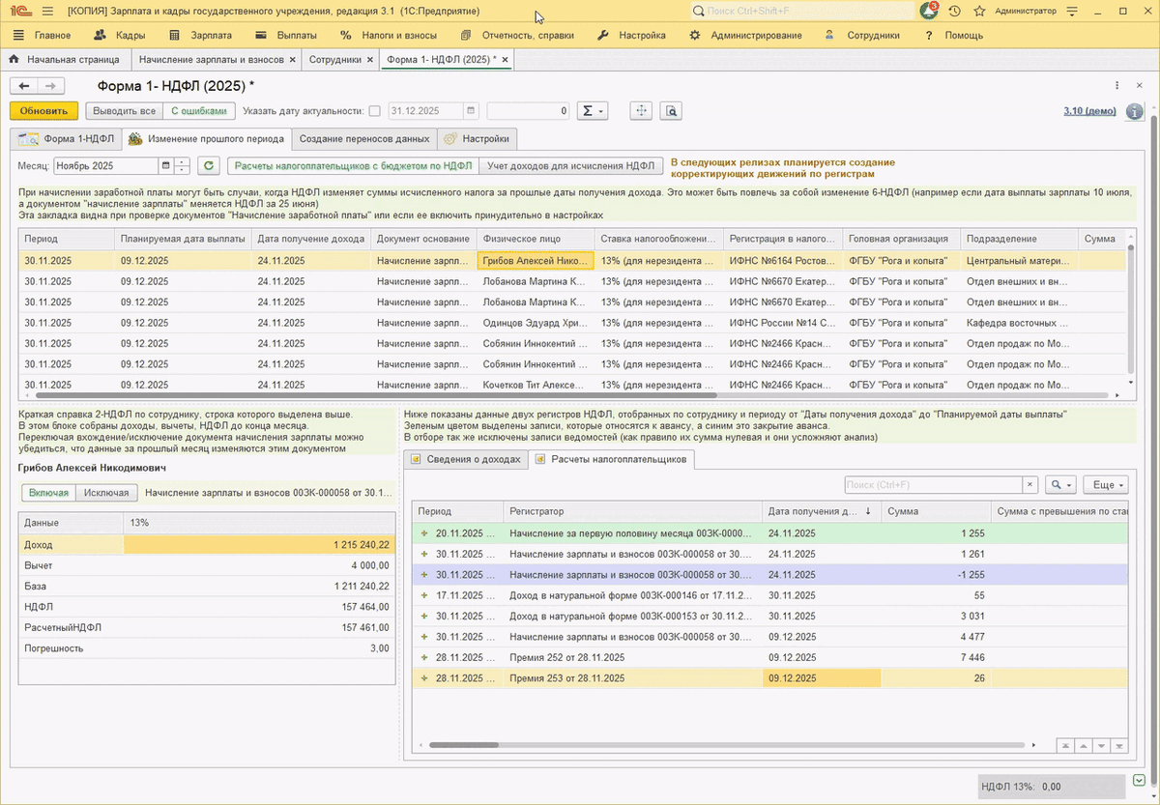Switch to the 'Сведения о доходах' tab
This screenshot has width=1160, height=805.
point(467,459)
